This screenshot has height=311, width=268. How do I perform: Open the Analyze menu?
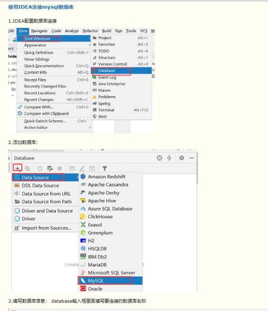click(72, 31)
